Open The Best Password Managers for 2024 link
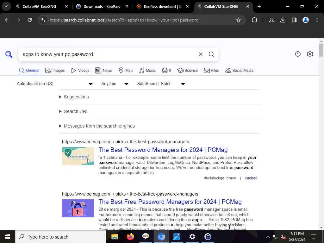 (163, 150)
